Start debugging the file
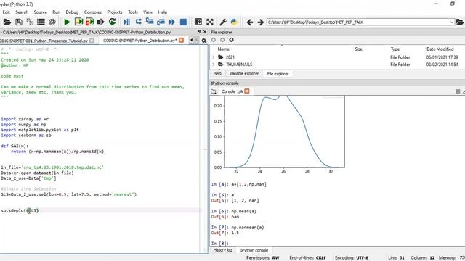 coord(126,22)
